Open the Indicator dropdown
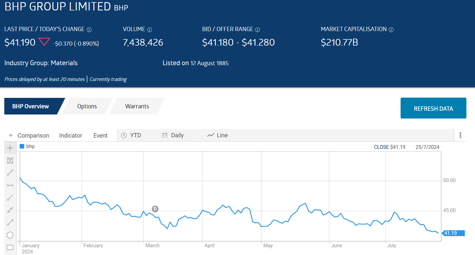Screen dimensions: 475x255 (x=71, y=135)
